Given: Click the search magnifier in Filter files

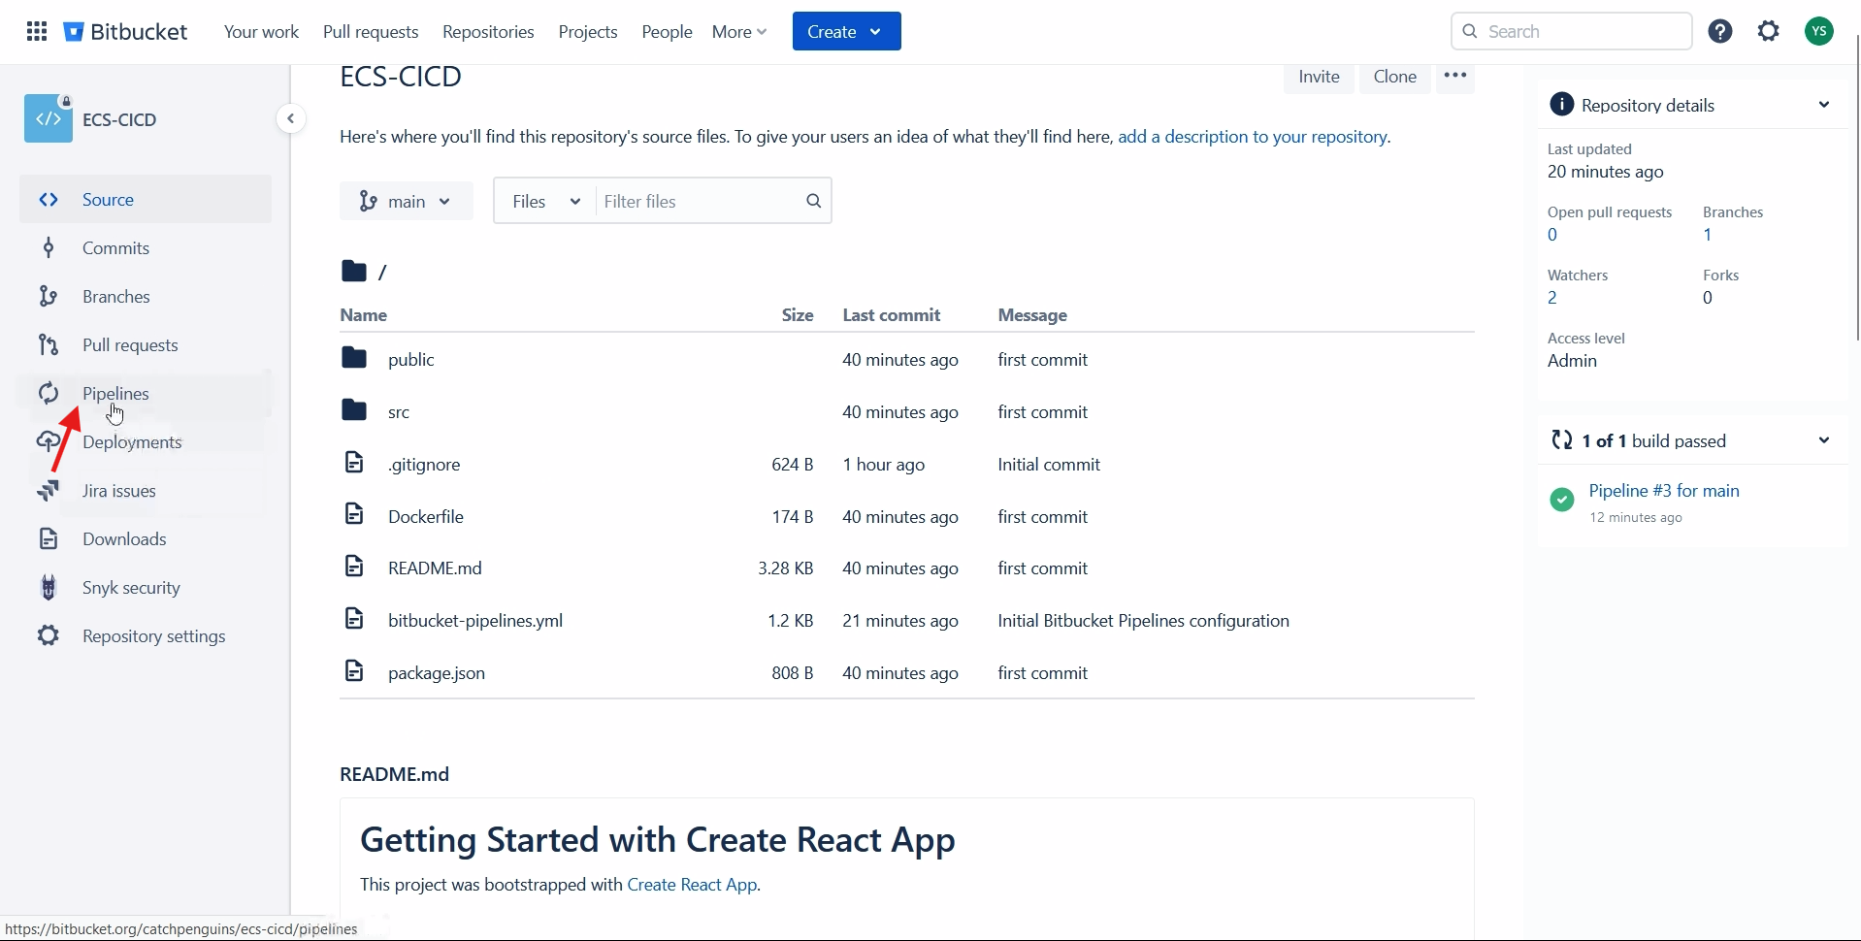Looking at the screenshot, I should 813,201.
